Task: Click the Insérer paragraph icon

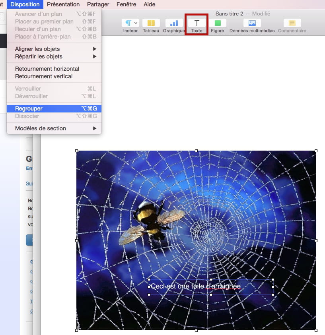Action: [128, 23]
